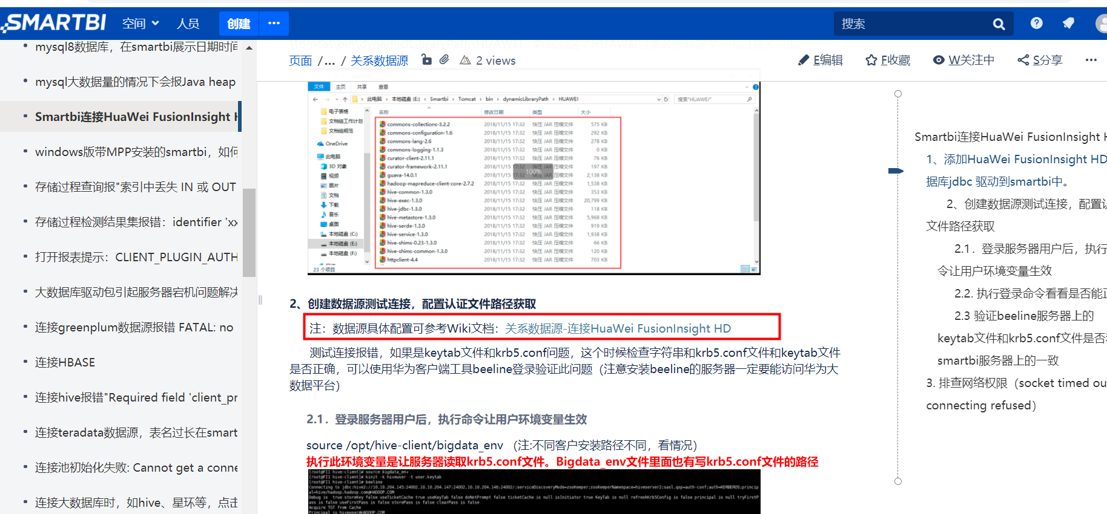The width and height of the screenshot is (1107, 514).
Task: Open 大数据库驱动包引起服务器宕机 page
Action: point(136,292)
